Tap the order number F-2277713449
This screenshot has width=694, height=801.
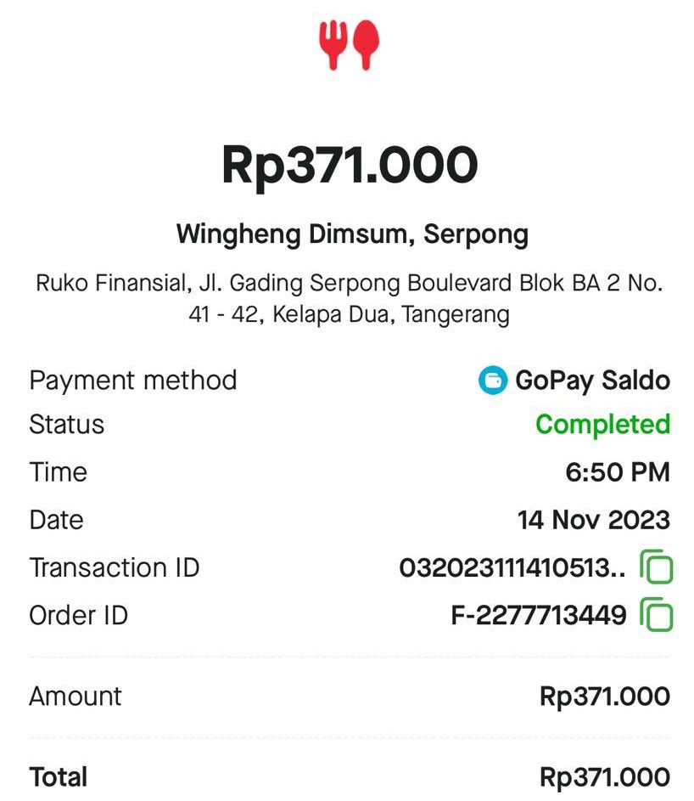[x=538, y=615]
